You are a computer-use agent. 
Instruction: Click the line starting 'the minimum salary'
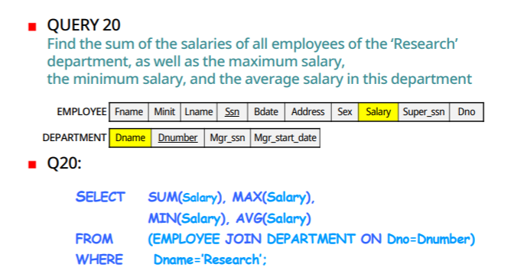[x=259, y=79]
